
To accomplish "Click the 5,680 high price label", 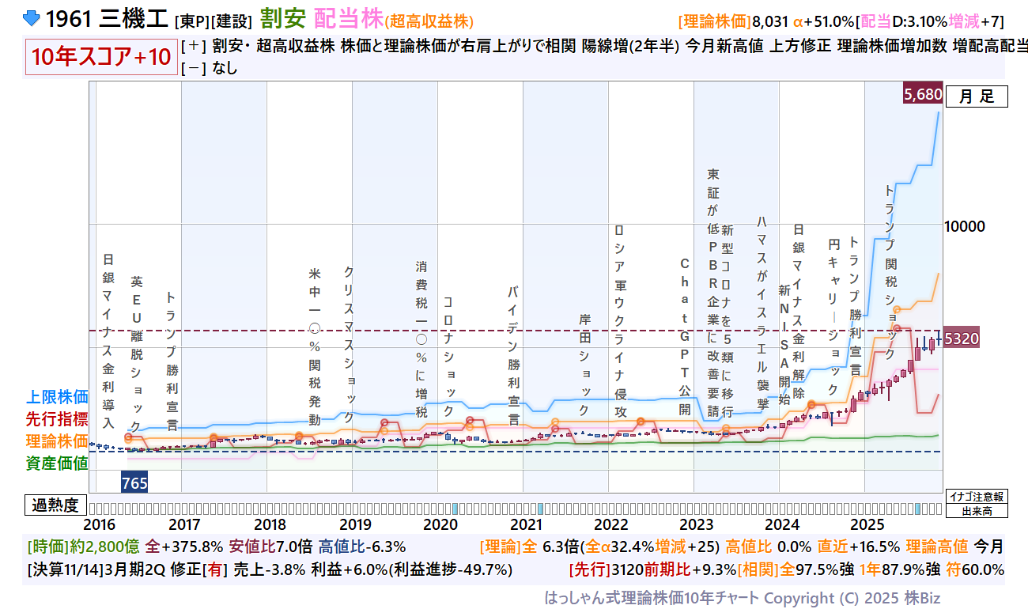I will (x=922, y=95).
